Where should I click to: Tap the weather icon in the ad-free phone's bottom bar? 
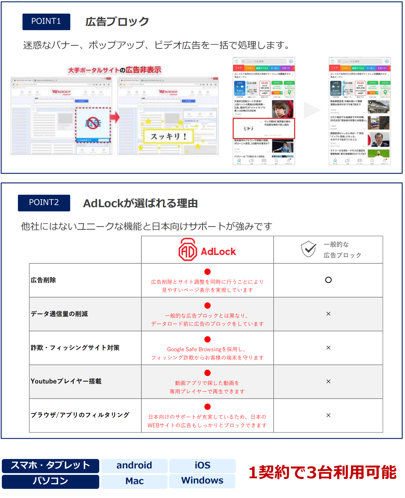click(x=347, y=161)
